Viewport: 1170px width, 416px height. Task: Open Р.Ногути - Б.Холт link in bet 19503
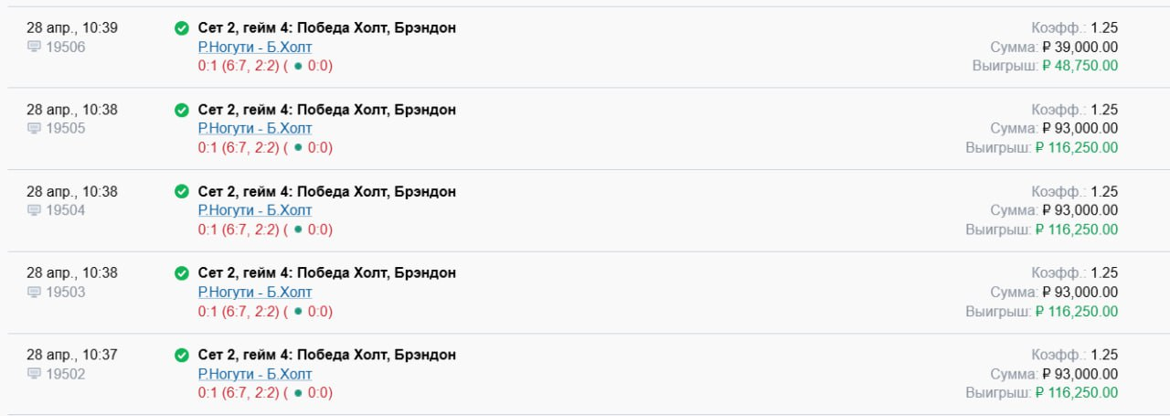click(x=255, y=293)
